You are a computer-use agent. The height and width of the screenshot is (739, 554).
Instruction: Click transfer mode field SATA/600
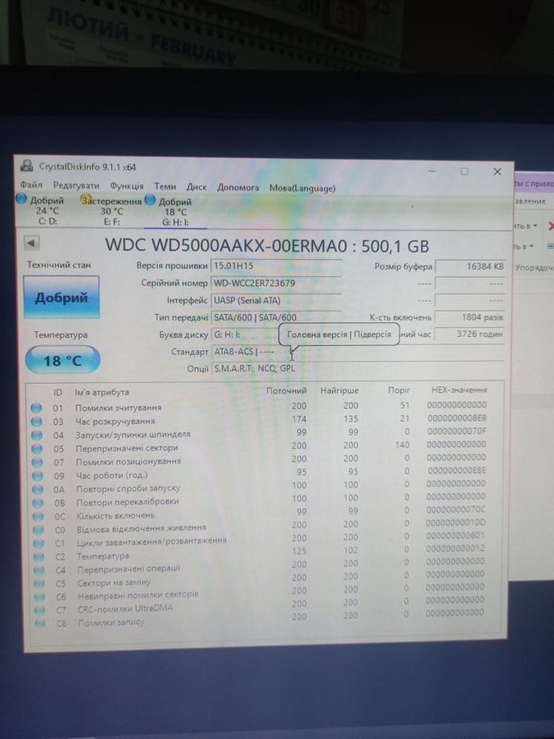(276, 318)
